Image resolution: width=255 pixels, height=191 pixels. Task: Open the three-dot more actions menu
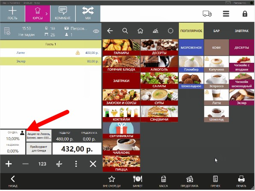pyautogui.click(x=76, y=164)
